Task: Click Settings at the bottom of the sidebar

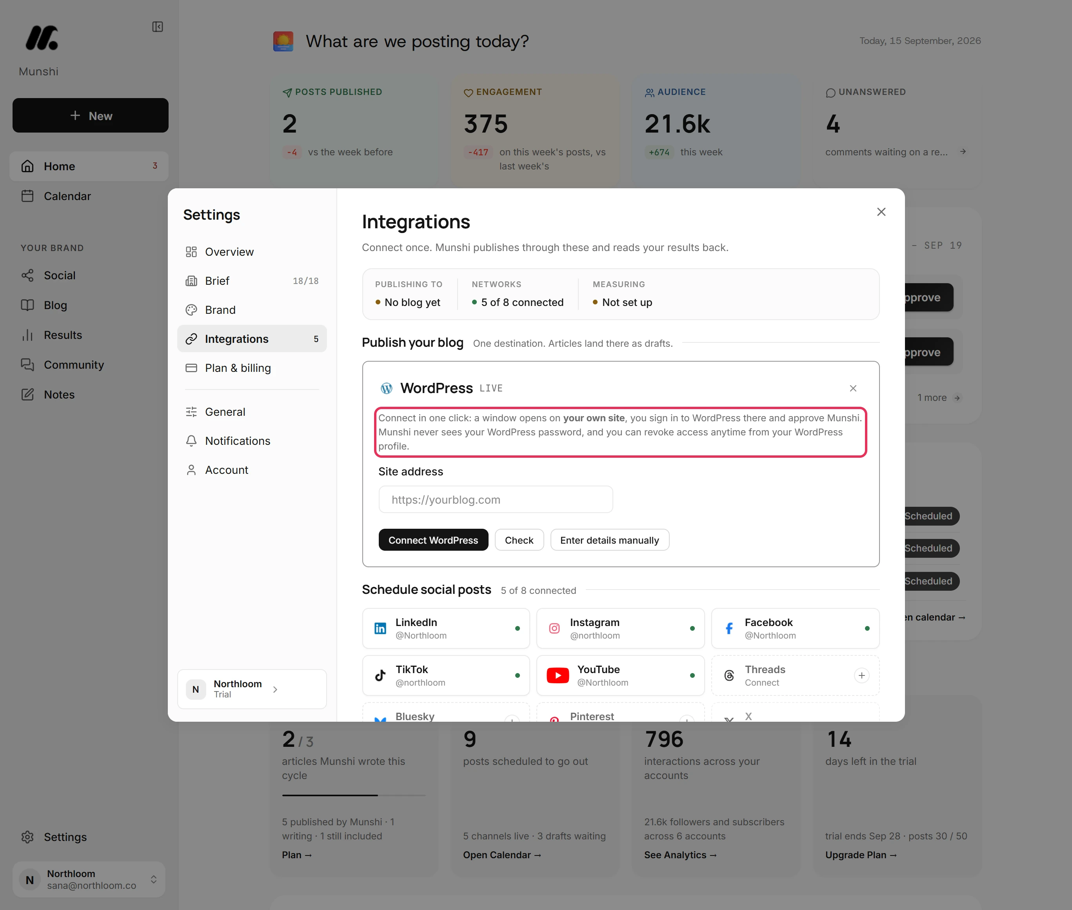Action: coord(89,837)
